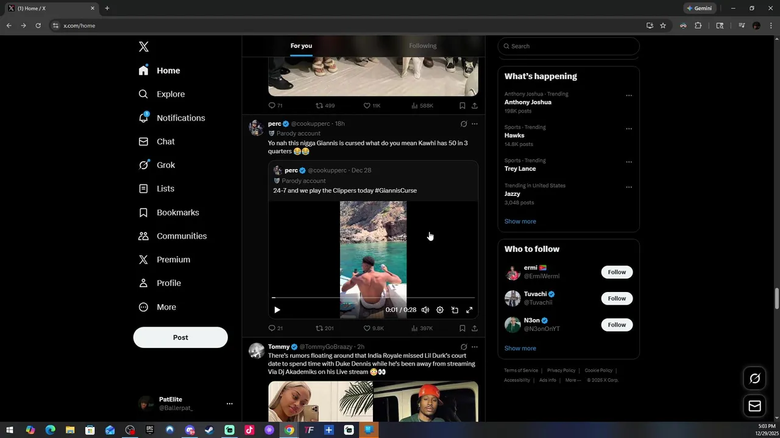Open Chrome extensions puzzle icon

698,26
